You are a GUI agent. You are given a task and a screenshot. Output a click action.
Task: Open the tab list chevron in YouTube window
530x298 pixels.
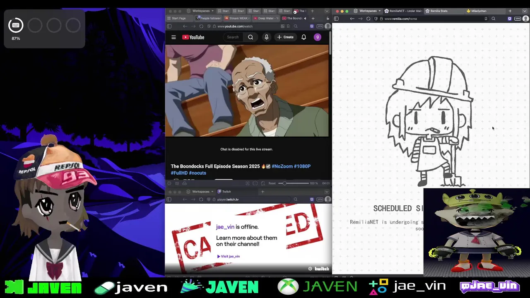click(x=327, y=11)
